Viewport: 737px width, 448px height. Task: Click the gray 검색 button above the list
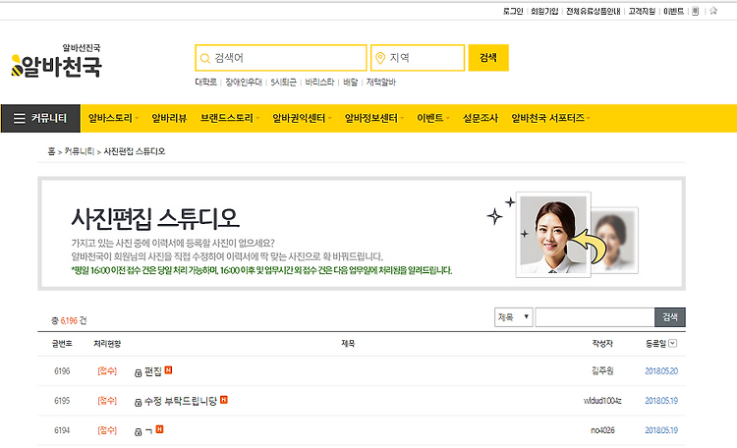pos(670,317)
